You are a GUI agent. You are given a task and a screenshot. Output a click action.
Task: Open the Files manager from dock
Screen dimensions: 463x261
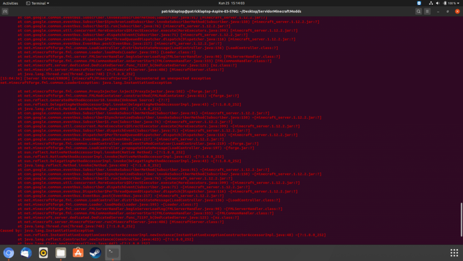coord(61,253)
